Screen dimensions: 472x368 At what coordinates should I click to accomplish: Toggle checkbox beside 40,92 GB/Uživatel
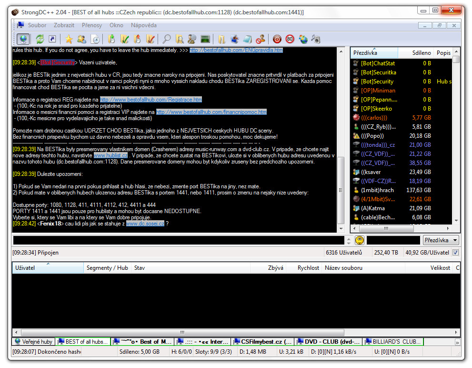[455, 253]
